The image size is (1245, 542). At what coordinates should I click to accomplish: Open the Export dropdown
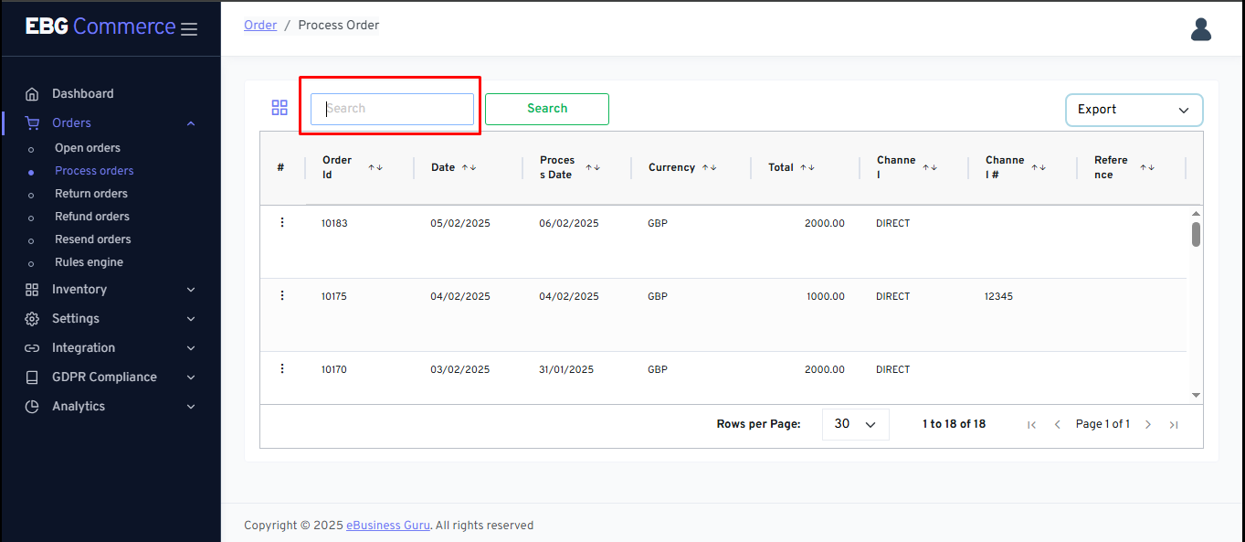(1134, 110)
